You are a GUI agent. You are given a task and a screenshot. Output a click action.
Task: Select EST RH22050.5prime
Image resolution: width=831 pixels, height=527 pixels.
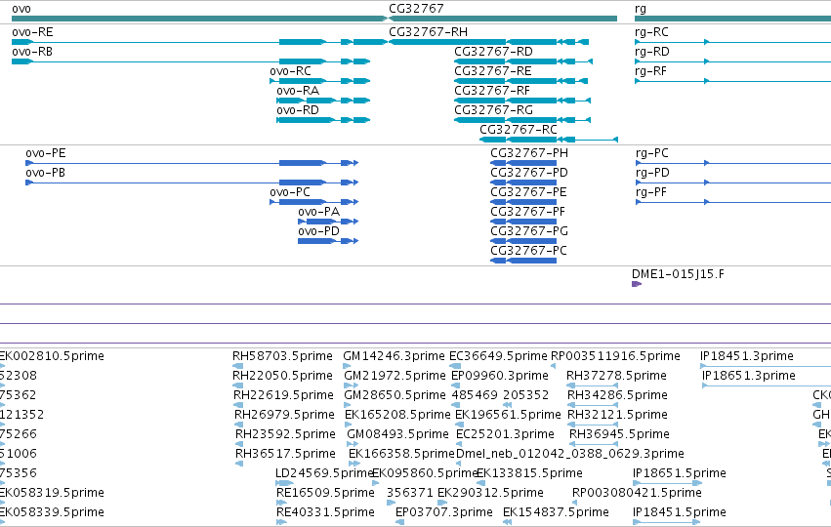click(282, 376)
